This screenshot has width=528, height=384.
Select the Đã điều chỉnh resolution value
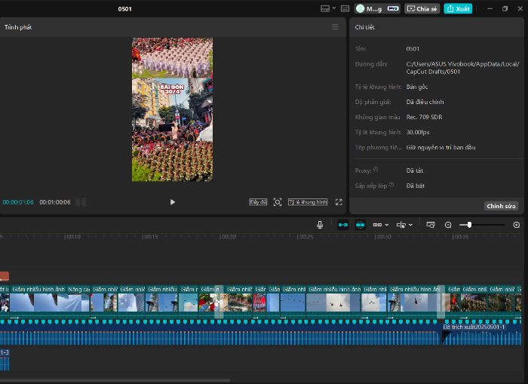pos(425,102)
